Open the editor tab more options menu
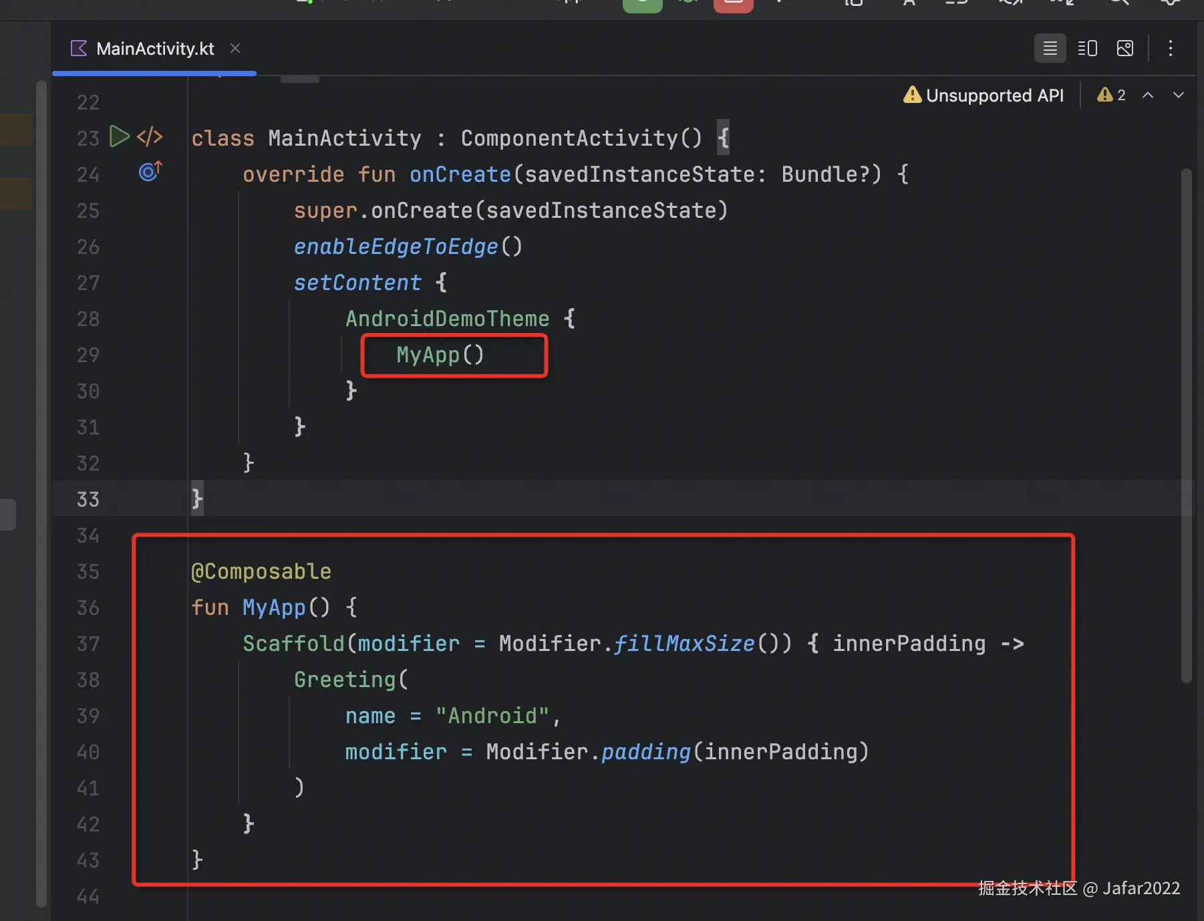1204x921 pixels. pyautogui.click(x=1170, y=48)
